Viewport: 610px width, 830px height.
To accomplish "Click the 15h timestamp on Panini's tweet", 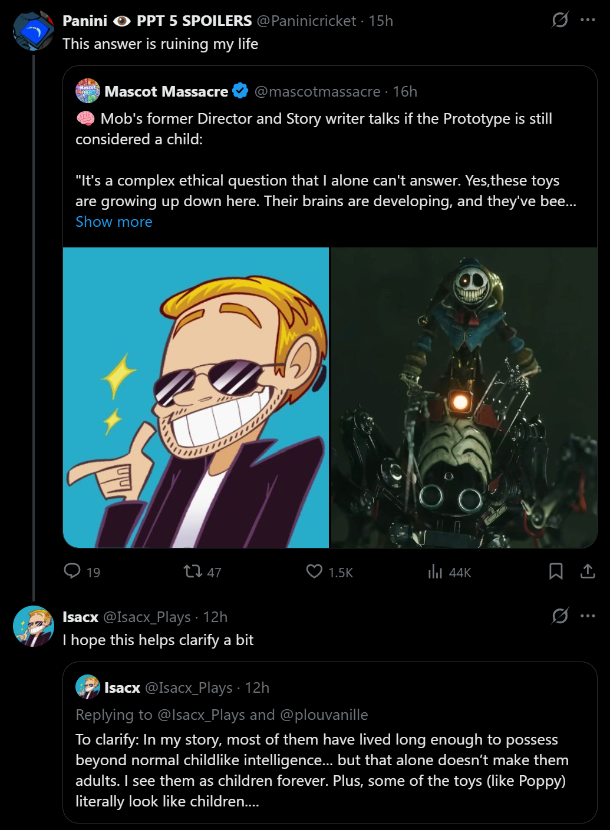I will (x=381, y=21).
